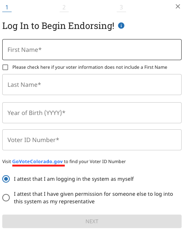Open the info icon beside the heading

(x=121, y=26)
